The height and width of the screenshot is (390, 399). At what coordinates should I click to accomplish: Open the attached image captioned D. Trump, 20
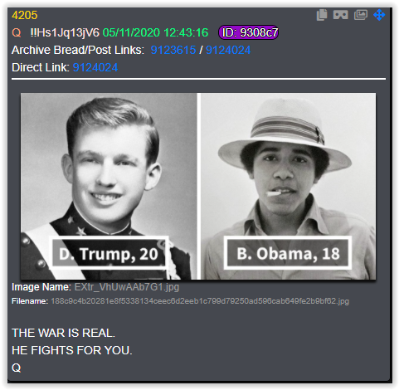point(198,186)
